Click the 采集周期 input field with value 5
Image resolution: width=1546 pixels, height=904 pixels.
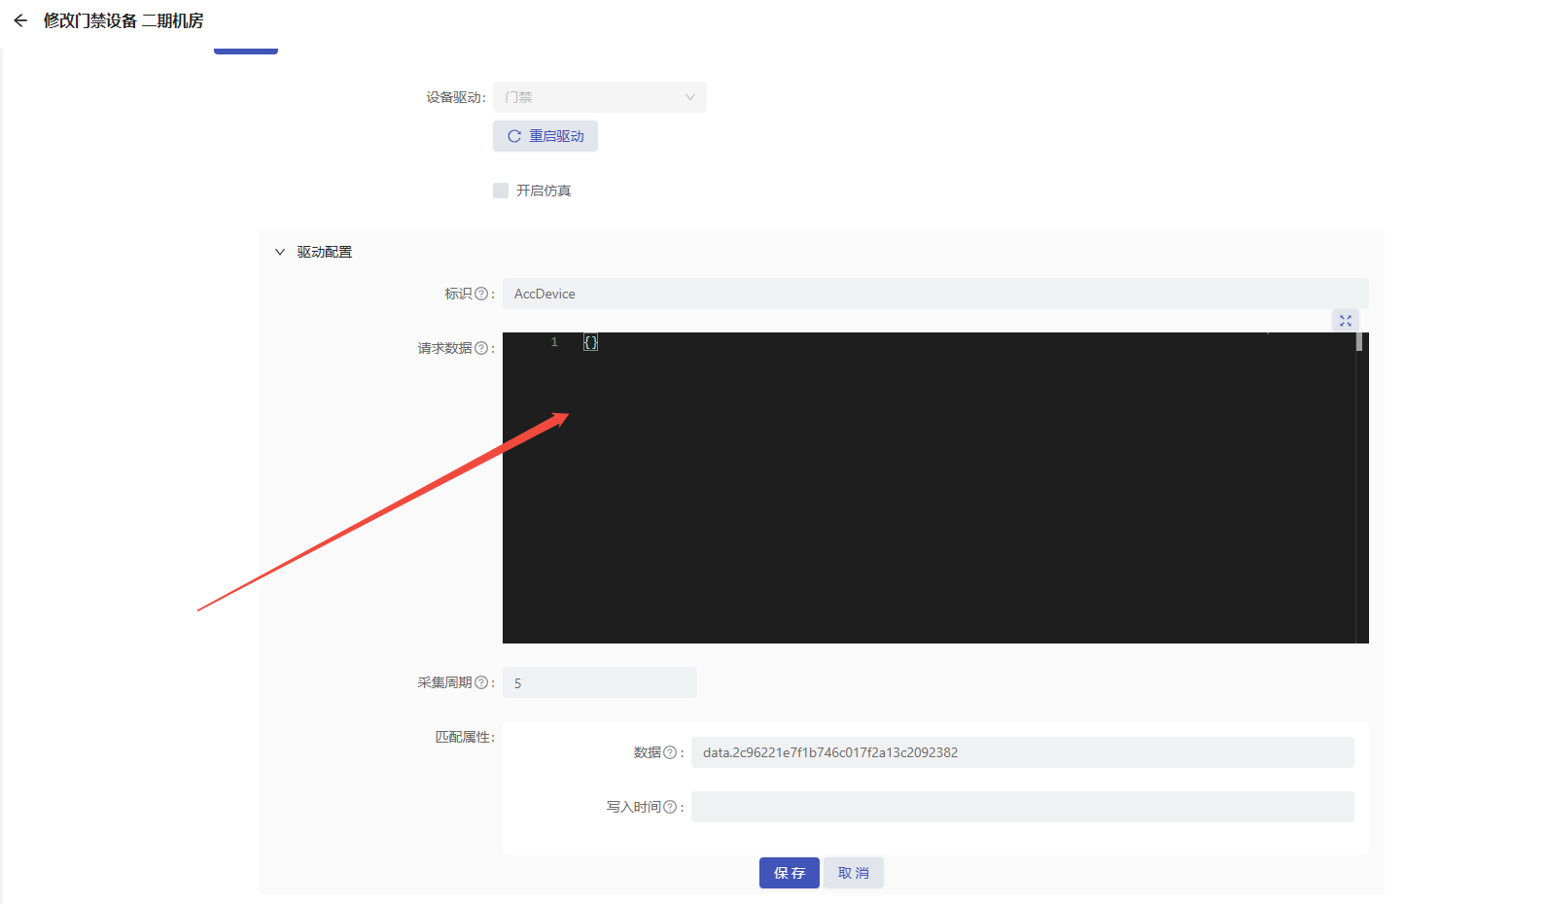click(600, 682)
